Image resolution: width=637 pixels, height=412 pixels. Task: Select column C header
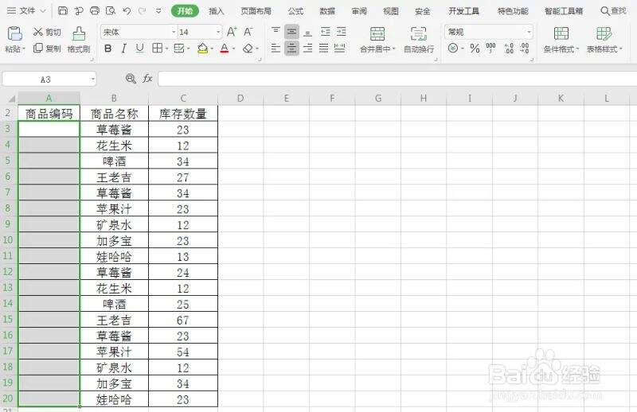[x=183, y=99]
